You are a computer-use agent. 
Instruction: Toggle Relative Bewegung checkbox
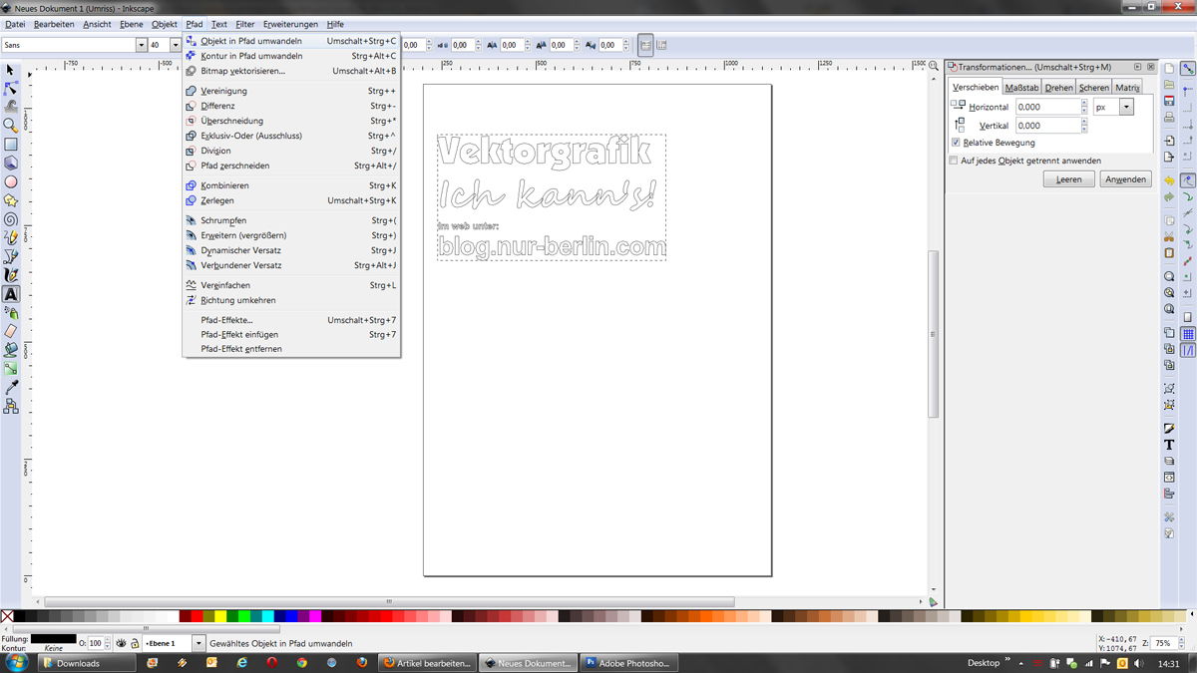tap(956, 143)
